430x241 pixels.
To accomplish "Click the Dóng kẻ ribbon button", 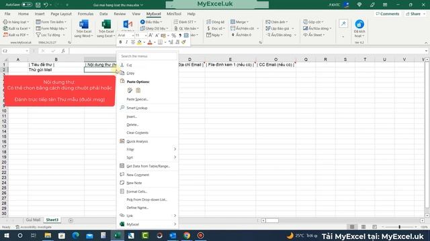I will pyautogui.click(x=215, y=22).
